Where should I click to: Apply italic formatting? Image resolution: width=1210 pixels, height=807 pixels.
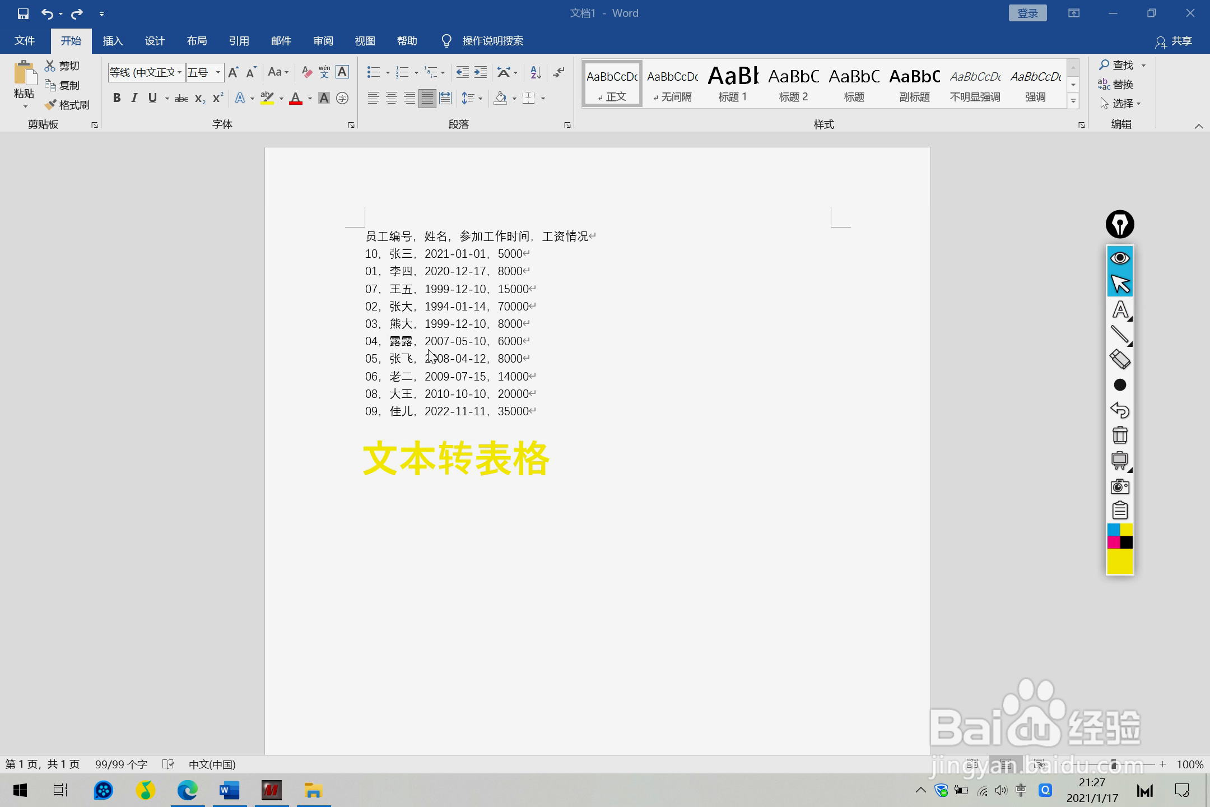click(134, 98)
